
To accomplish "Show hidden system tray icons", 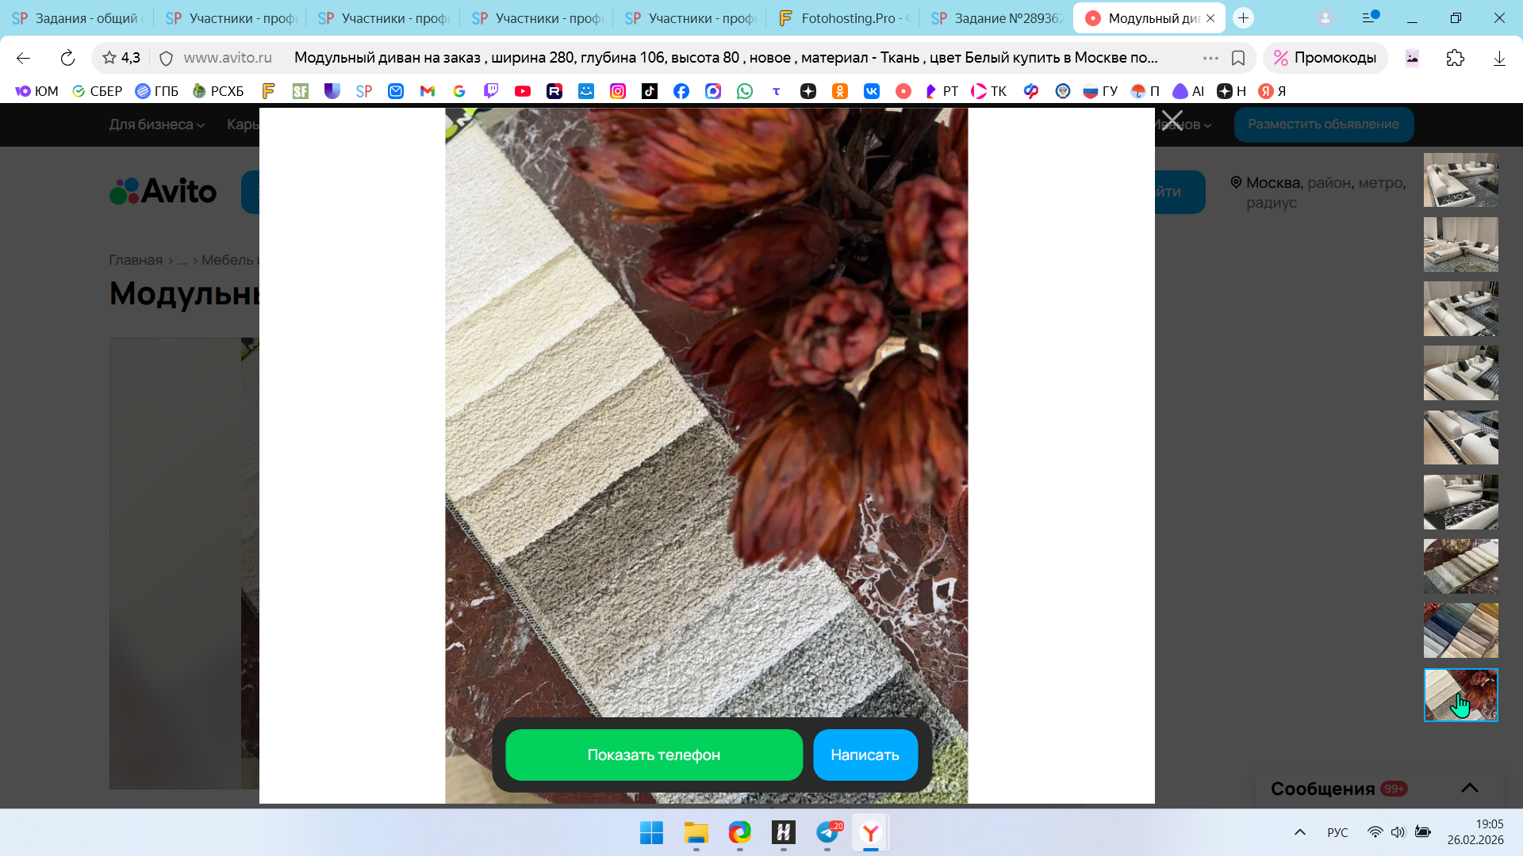I will tap(1299, 832).
